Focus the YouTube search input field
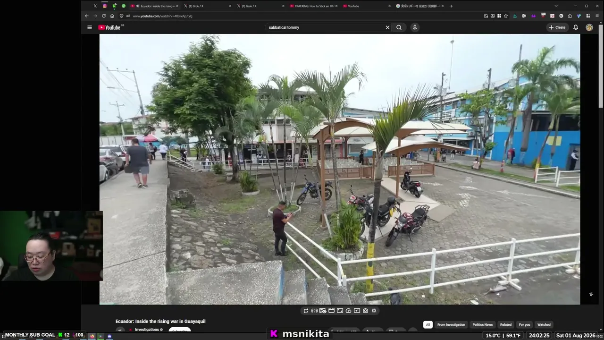604x340 pixels. pyautogui.click(x=326, y=27)
